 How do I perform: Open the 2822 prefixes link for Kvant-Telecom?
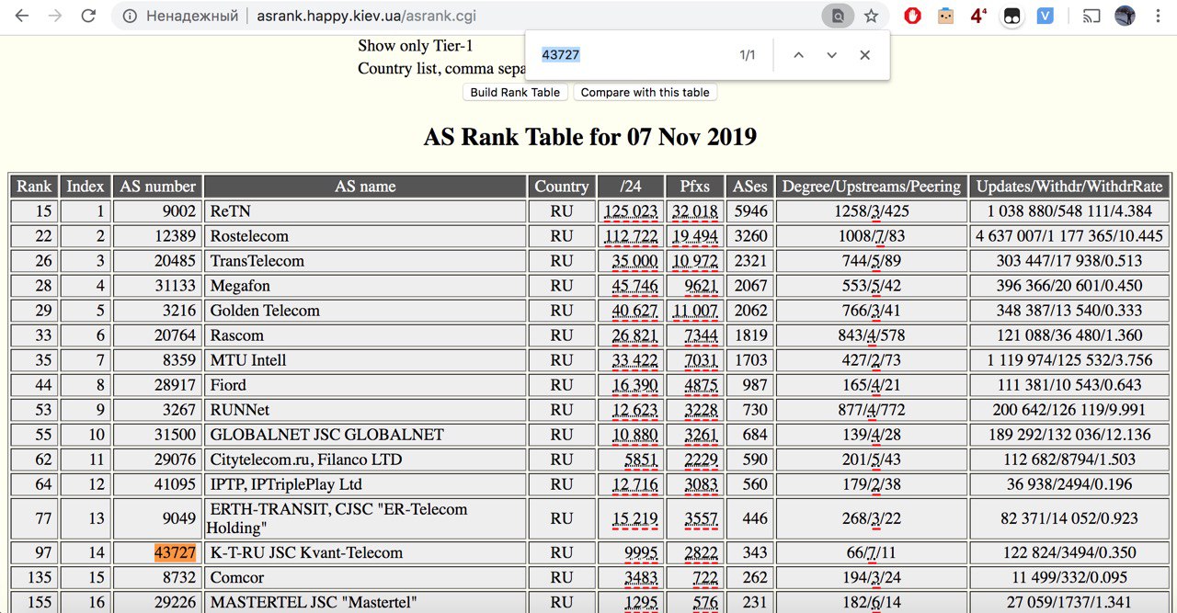pos(701,553)
